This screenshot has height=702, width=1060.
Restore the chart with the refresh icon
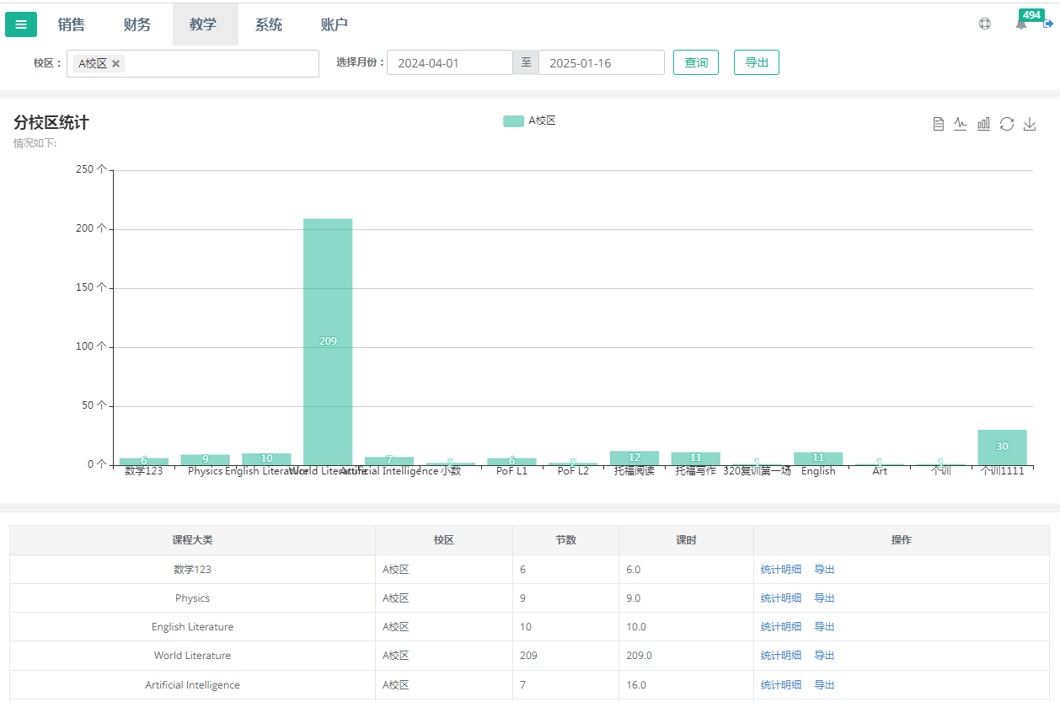pyautogui.click(x=1006, y=124)
